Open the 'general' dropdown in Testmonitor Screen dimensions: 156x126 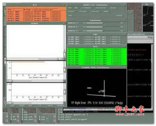[114, 8]
